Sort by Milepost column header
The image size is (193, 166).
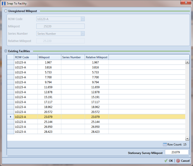(x=49, y=57)
